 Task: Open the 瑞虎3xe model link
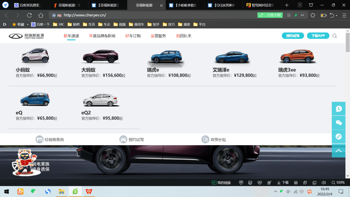coord(287,70)
